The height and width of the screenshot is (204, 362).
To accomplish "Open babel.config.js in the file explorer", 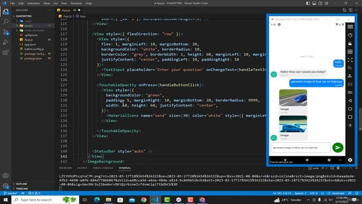I will (x=34, y=49).
